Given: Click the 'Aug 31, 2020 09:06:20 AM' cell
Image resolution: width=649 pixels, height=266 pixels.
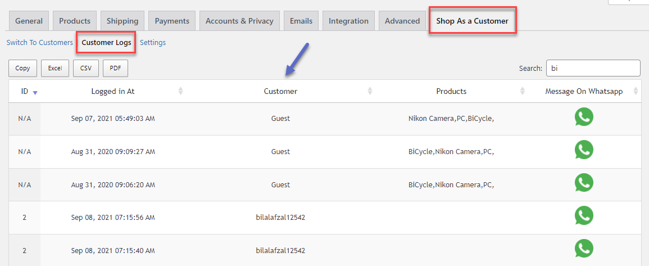Looking at the screenshot, I should (x=113, y=185).
